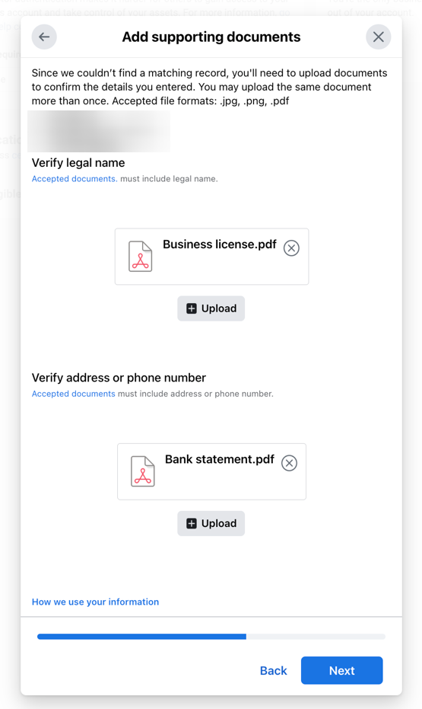
Task: Open Accepted documents link for address or phone
Action: click(74, 394)
